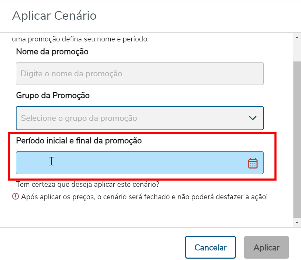Click the scrollbar track above the thumb
Screen dimensions: 301x260
point(297,50)
